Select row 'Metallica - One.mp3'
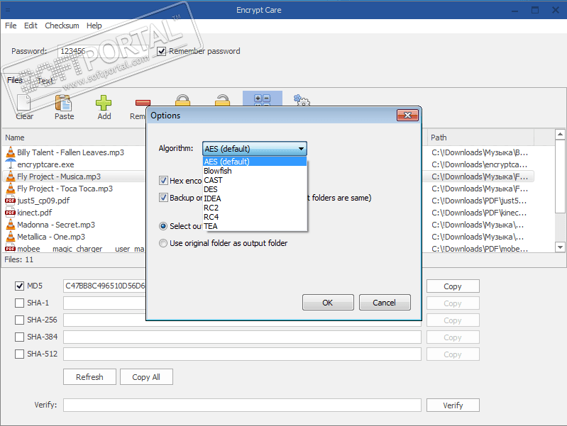Viewport: 567px width, 426px height. click(74, 237)
